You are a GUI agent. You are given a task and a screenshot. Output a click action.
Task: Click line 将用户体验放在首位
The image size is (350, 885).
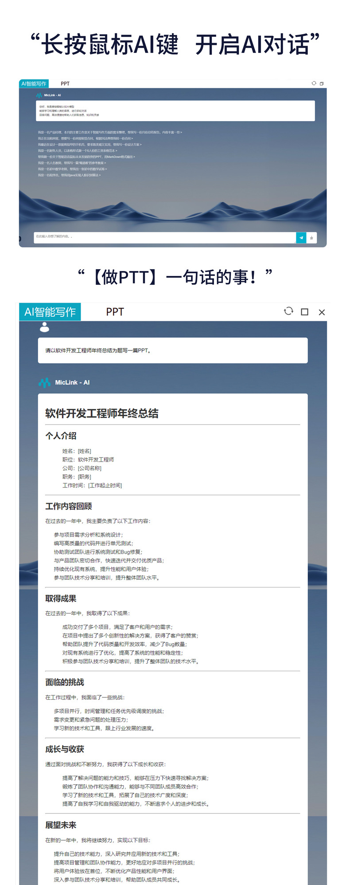tap(114, 871)
